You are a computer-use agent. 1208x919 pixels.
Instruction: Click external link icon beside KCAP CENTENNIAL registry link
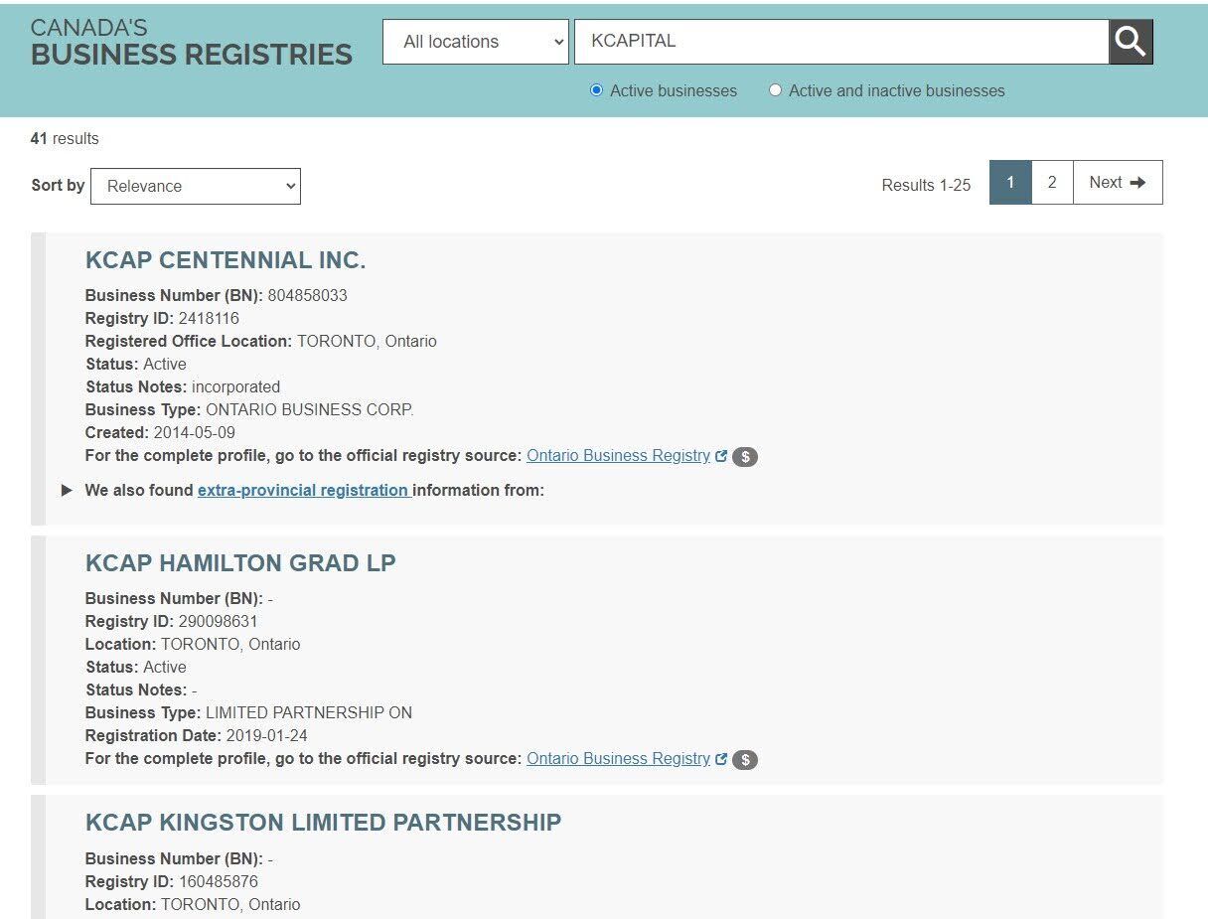[721, 456]
